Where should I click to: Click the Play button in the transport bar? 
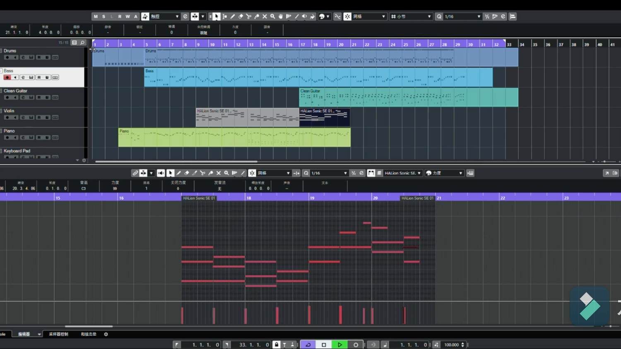click(339, 344)
